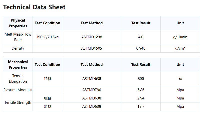The height and width of the screenshot is (114, 203).
Task: Click the Technical Data Sheet heading
Action: coord(34,7)
